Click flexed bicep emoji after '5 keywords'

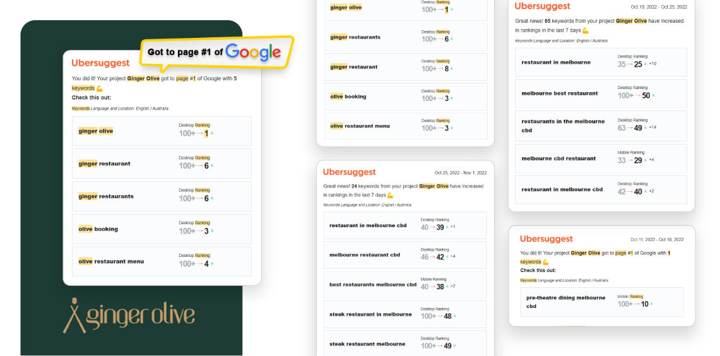(x=100, y=88)
